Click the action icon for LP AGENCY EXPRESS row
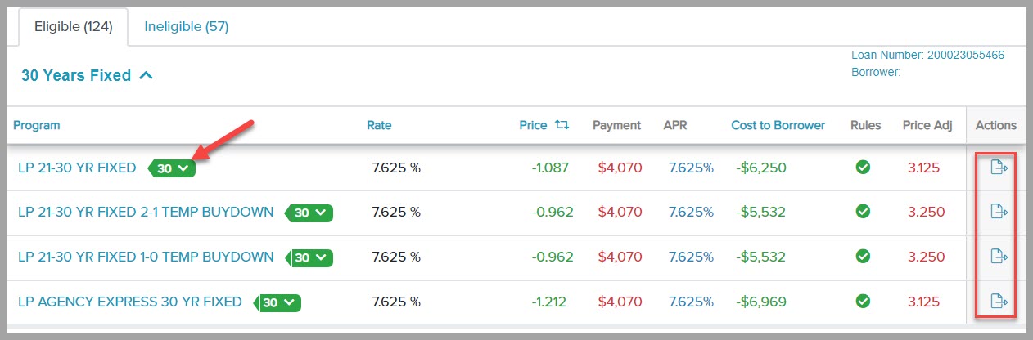Screen dimensions: 1033x340 pos(999,302)
